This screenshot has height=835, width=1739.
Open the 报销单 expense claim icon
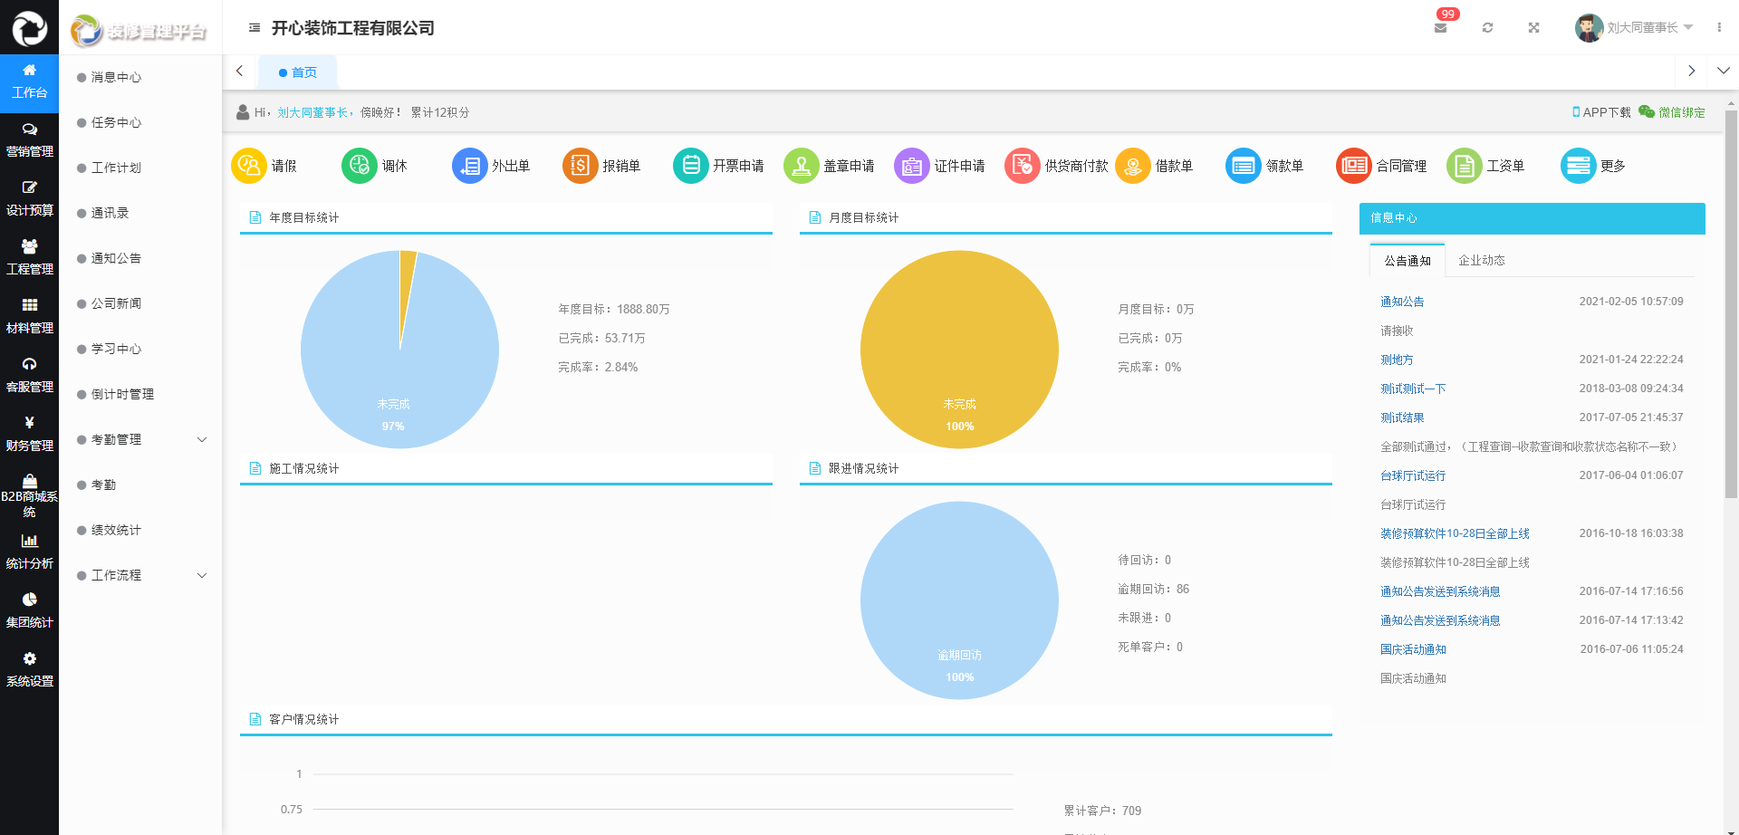click(x=581, y=166)
